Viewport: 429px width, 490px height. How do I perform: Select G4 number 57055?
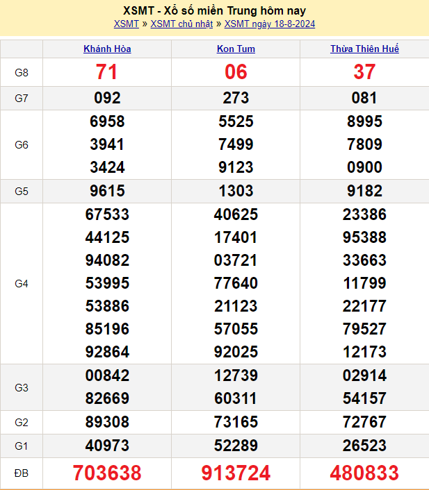coord(236,329)
